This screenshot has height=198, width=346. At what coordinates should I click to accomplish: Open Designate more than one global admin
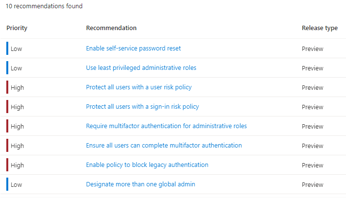coord(140,184)
